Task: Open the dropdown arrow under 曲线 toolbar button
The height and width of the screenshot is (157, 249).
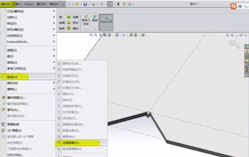Action: (95, 29)
